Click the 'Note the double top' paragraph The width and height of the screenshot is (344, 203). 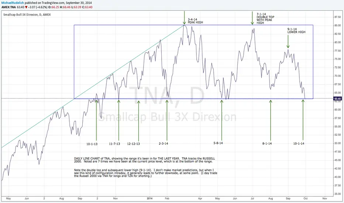click(x=146, y=173)
